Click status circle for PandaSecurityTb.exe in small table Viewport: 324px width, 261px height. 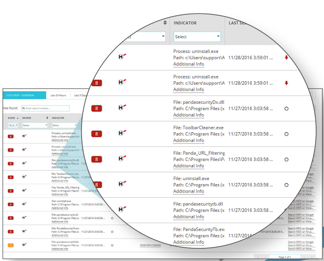tap(112, 232)
